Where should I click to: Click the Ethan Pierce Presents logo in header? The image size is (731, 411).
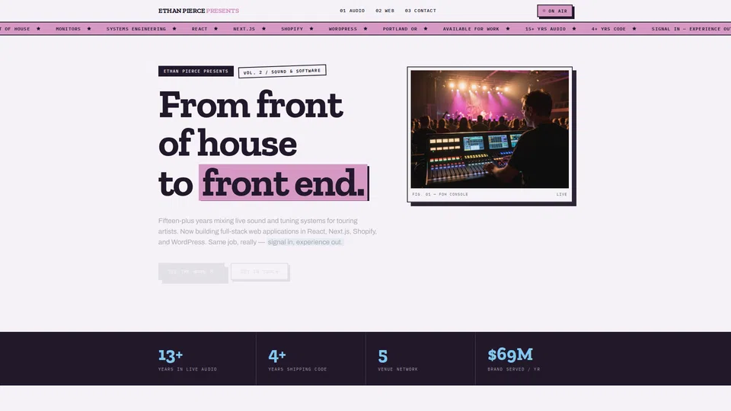click(199, 11)
